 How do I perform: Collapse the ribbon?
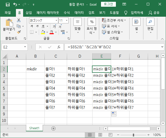162,39
